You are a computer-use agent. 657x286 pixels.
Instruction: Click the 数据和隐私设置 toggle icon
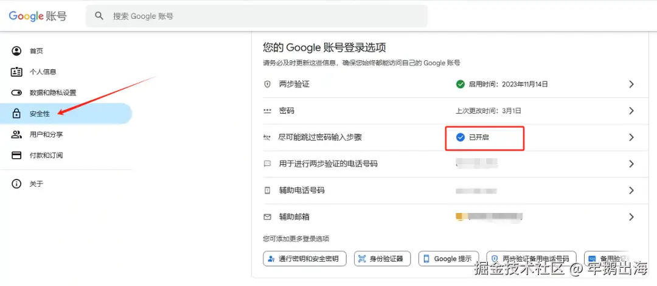click(16, 92)
